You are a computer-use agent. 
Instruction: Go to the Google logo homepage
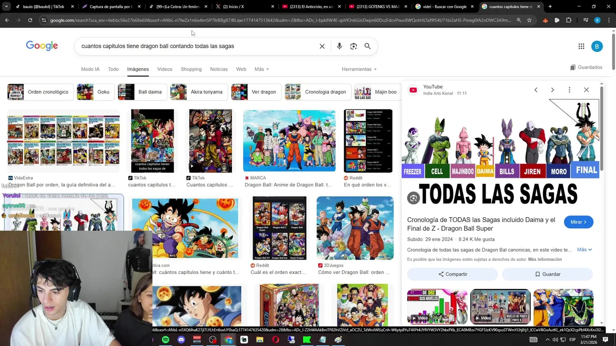(x=42, y=46)
